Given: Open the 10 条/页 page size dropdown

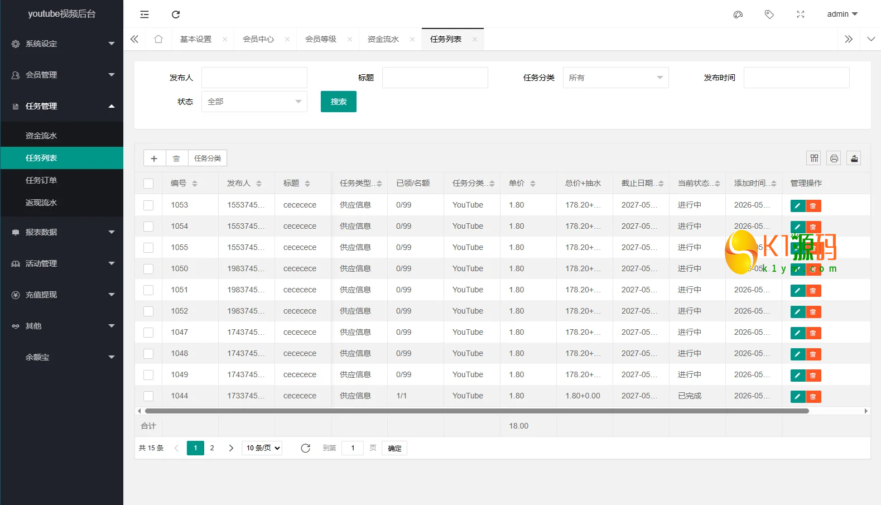Looking at the screenshot, I should click(x=262, y=448).
